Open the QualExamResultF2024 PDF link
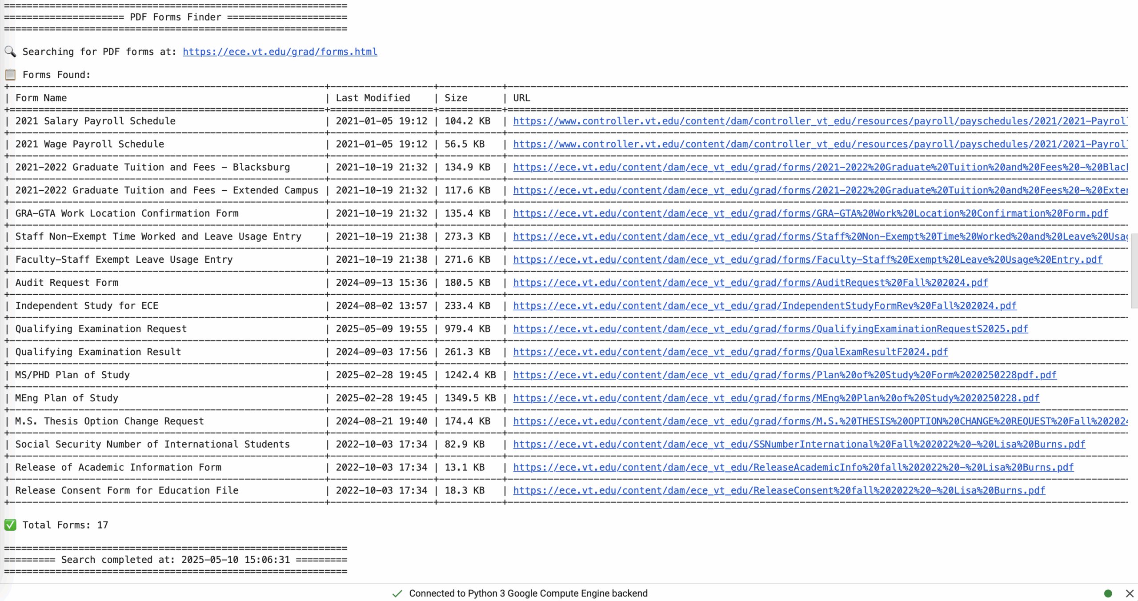 point(730,352)
